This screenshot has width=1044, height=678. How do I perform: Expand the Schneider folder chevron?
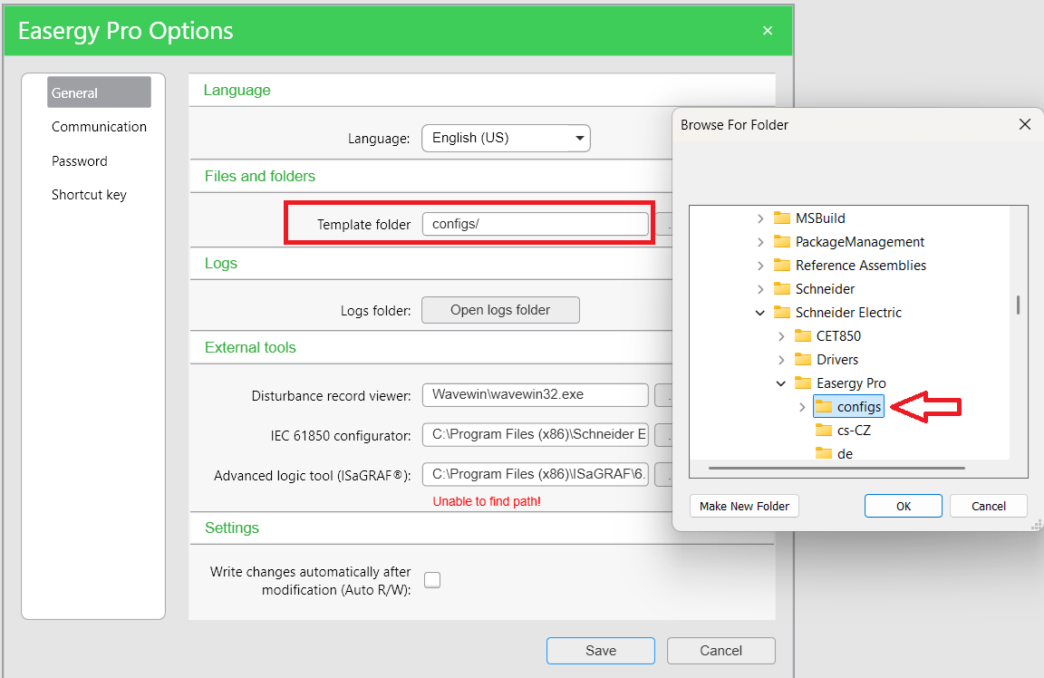[x=760, y=289]
